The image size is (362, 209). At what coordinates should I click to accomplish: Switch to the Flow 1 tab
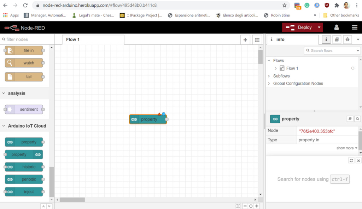93,39
